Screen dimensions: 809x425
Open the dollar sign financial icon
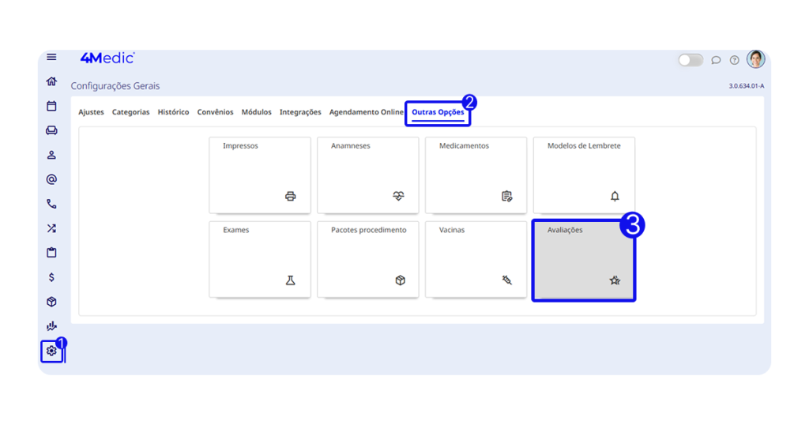coord(51,277)
